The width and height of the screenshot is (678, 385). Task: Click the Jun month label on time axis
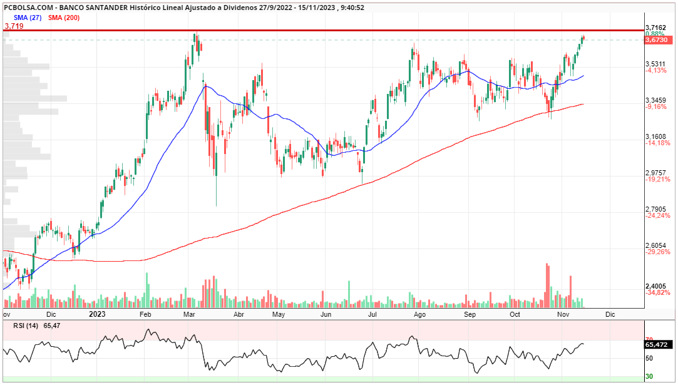(x=326, y=314)
